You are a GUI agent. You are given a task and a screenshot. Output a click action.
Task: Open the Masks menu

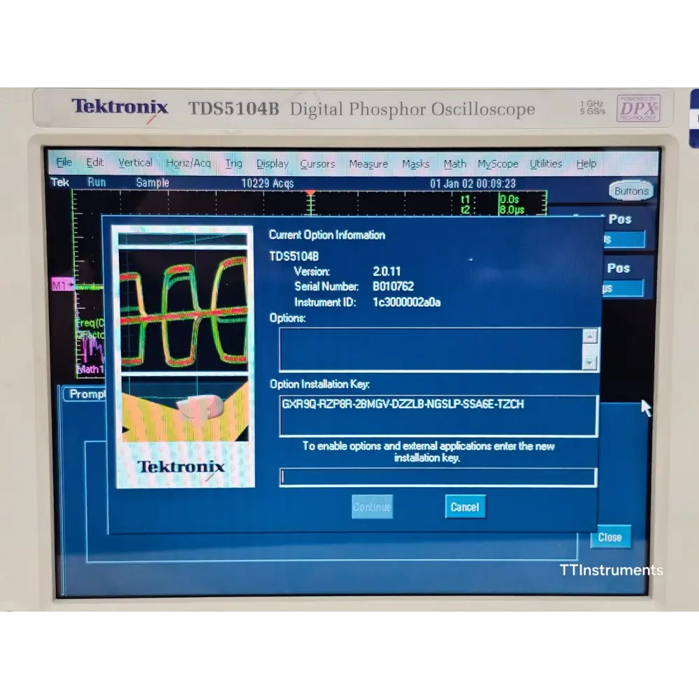pyautogui.click(x=415, y=164)
